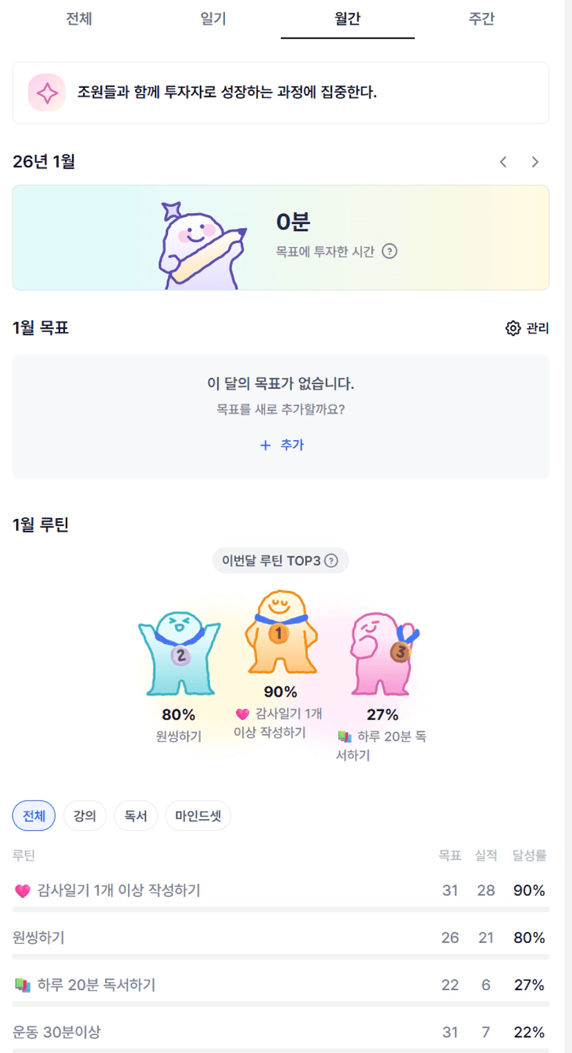Click the sparkle star icon beside motto

tap(46, 93)
